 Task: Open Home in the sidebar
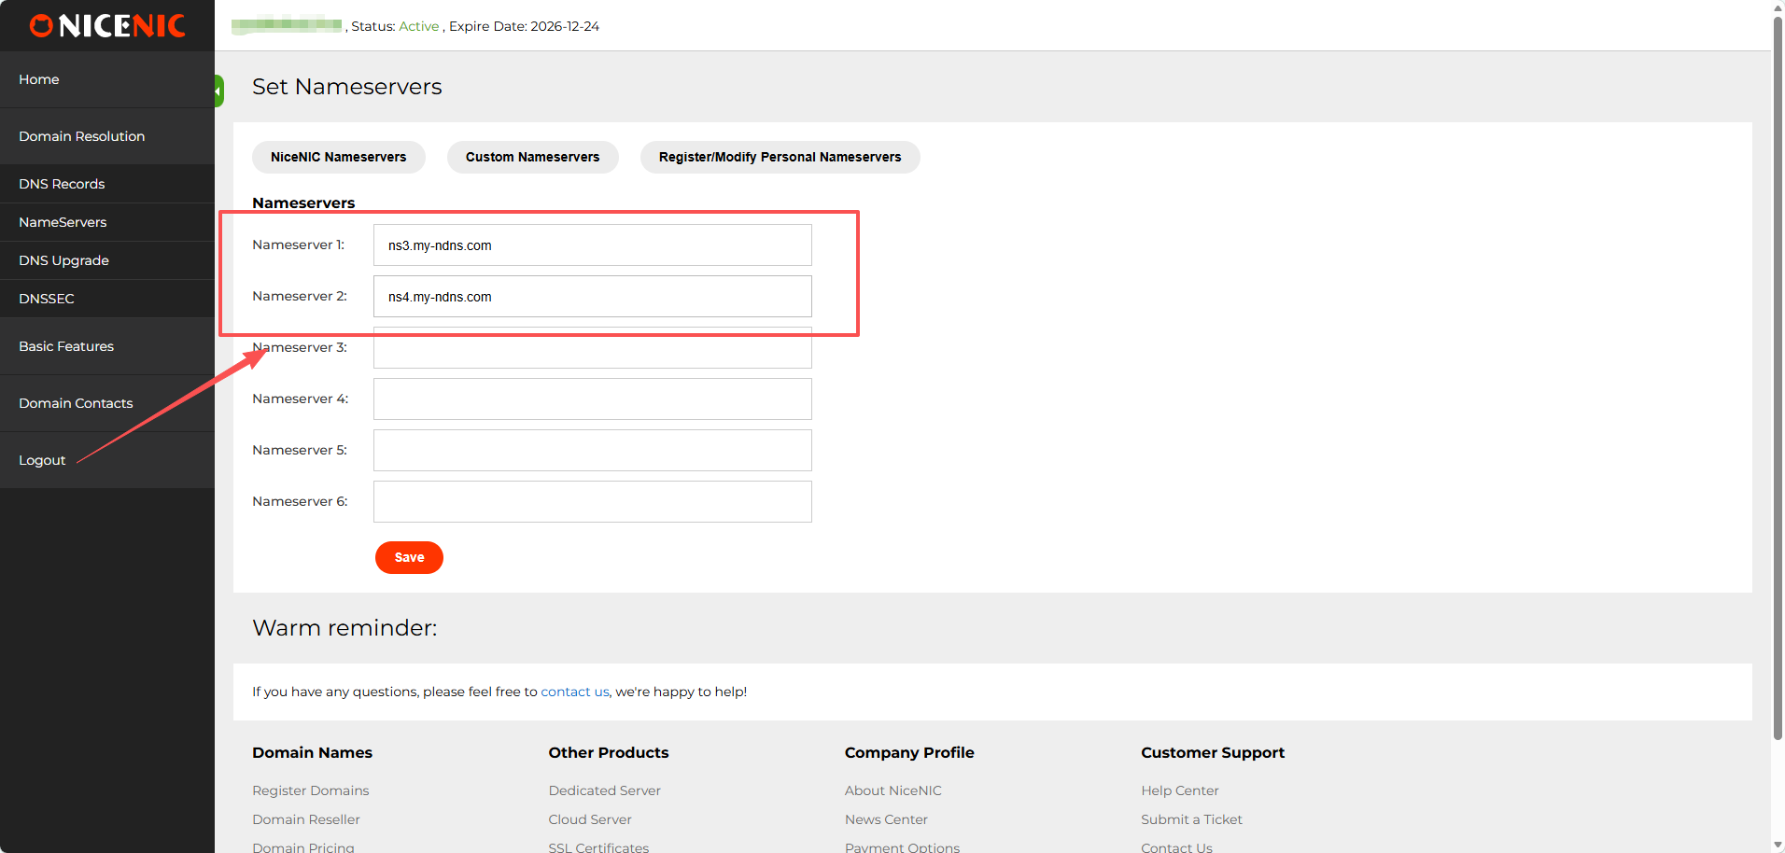(x=39, y=79)
